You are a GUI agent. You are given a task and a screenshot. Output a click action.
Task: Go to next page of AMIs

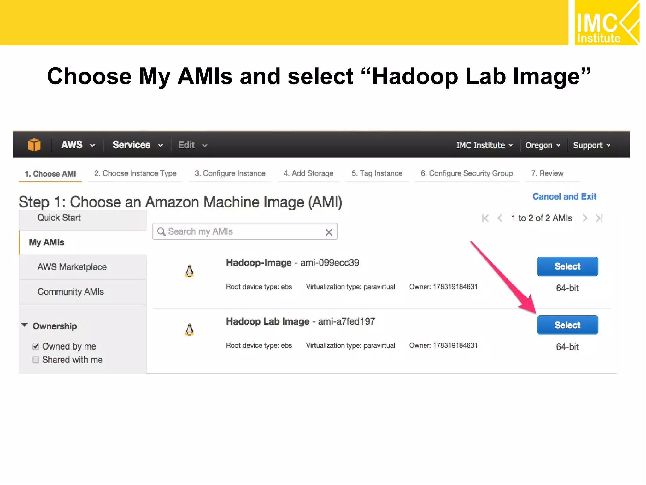click(585, 218)
